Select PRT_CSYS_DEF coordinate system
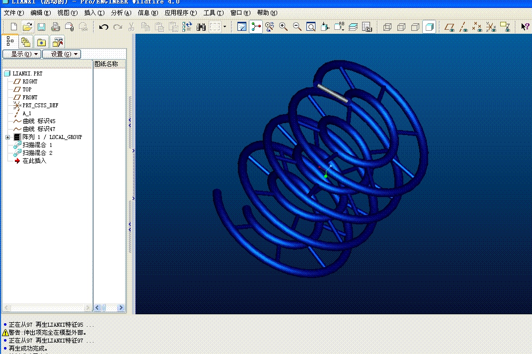This screenshot has height=354, width=532. [x=36, y=105]
